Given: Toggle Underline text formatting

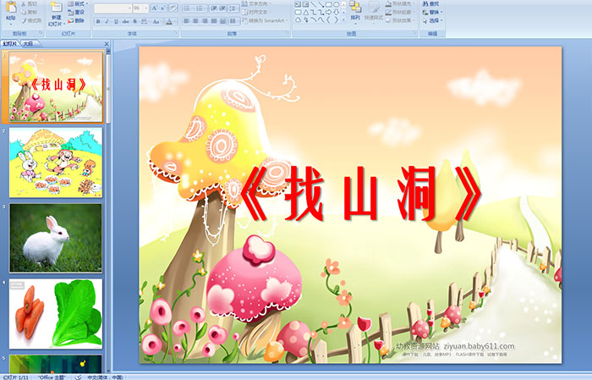Looking at the screenshot, I should tap(118, 21).
